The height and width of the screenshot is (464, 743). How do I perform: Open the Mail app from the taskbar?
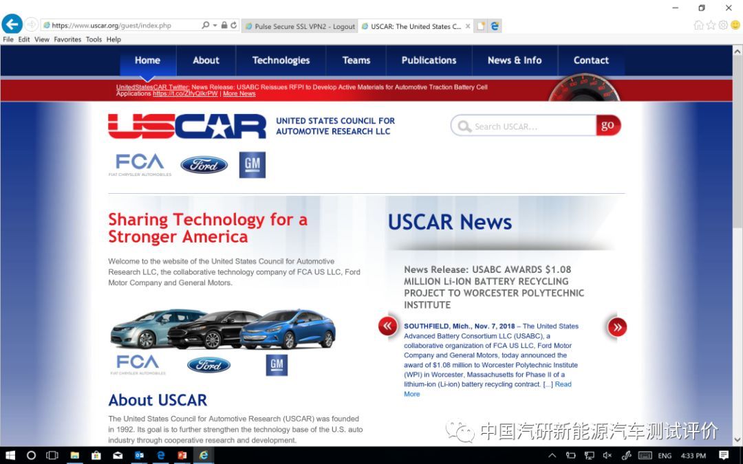coord(118,455)
